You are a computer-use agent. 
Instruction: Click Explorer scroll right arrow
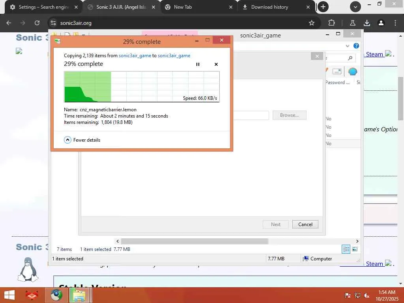[357, 241]
